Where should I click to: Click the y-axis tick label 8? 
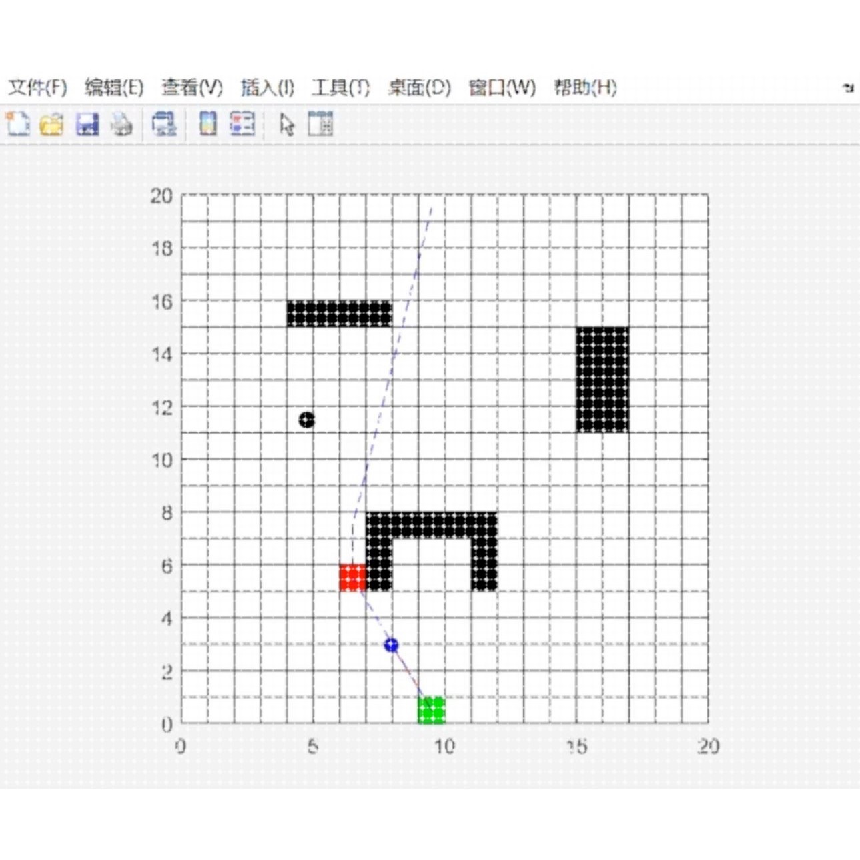pyautogui.click(x=167, y=513)
